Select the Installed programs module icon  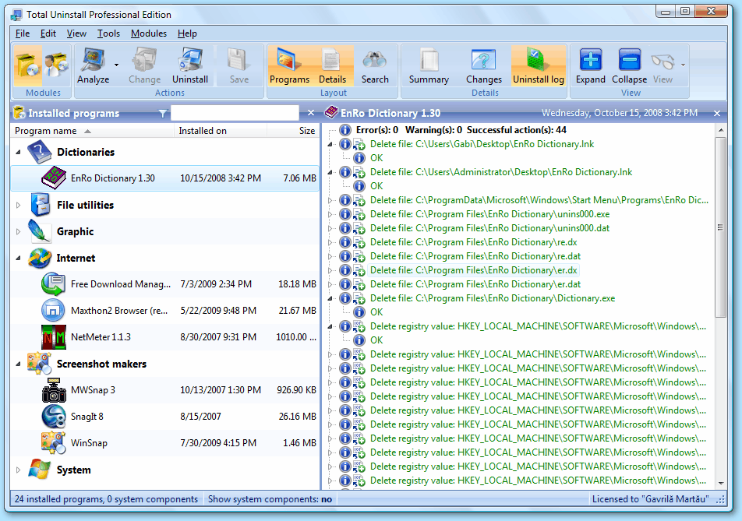pos(27,65)
